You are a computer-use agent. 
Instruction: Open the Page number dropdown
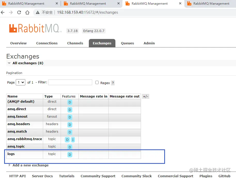click(x=20, y=82)
